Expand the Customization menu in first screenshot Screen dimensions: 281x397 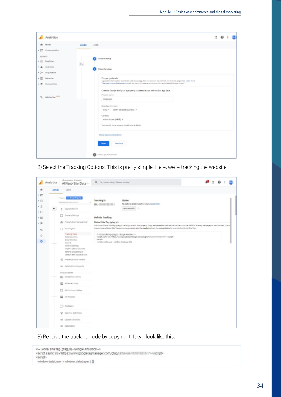click(38, 50)
